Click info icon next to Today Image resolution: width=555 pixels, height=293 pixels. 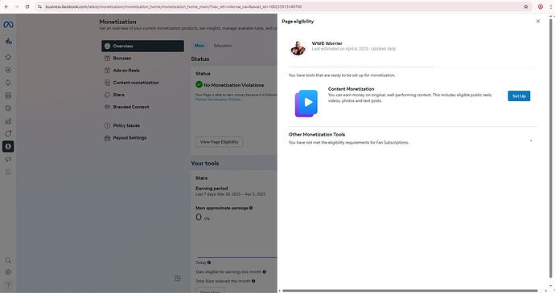tap(209, 262)
